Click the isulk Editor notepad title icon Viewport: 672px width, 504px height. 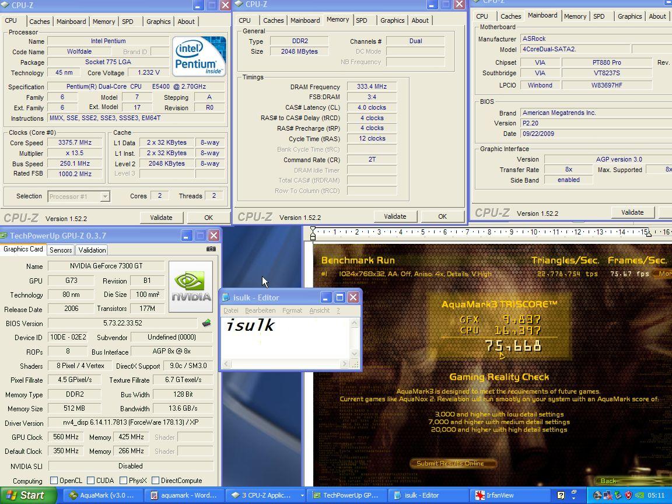(x=226, y=297)
